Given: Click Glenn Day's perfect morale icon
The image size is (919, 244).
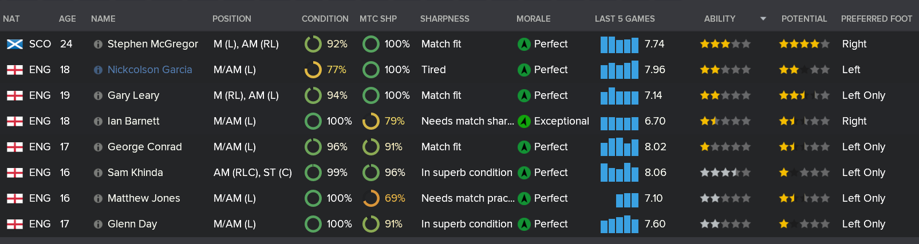Looking at the screenshot, I should 523,224.
